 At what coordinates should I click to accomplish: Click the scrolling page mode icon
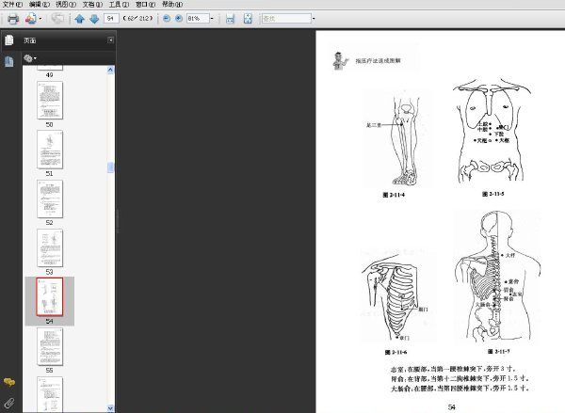pos(230,19)
